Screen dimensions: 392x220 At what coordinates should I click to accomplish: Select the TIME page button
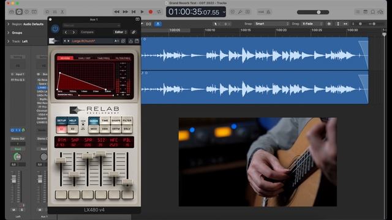click(105, 121)
